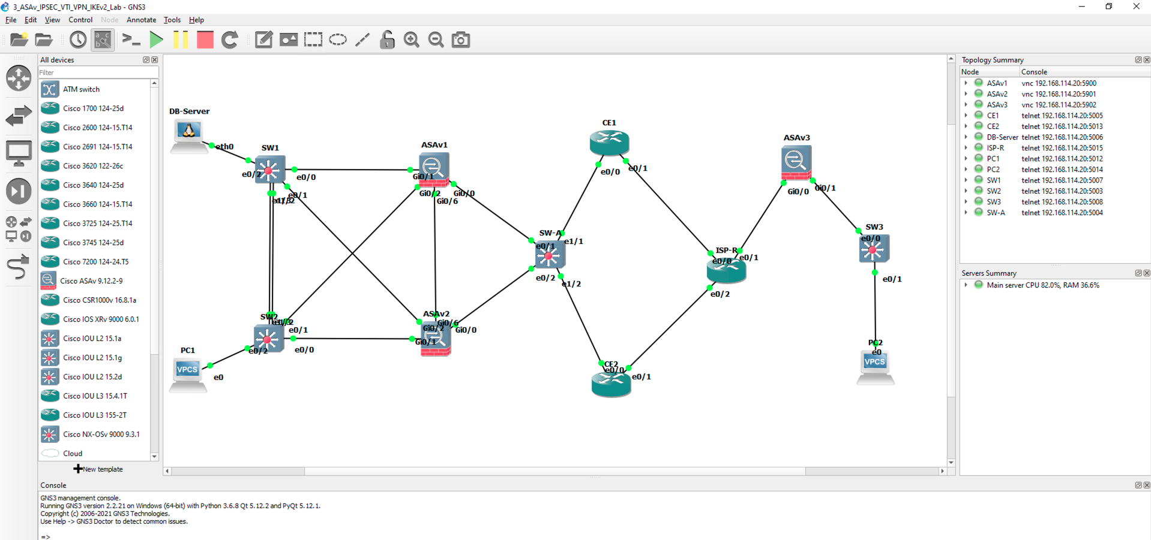Click the canvas horizontal scrollbar
This screenshot has height=540, width=1151.
click(554, 471)
